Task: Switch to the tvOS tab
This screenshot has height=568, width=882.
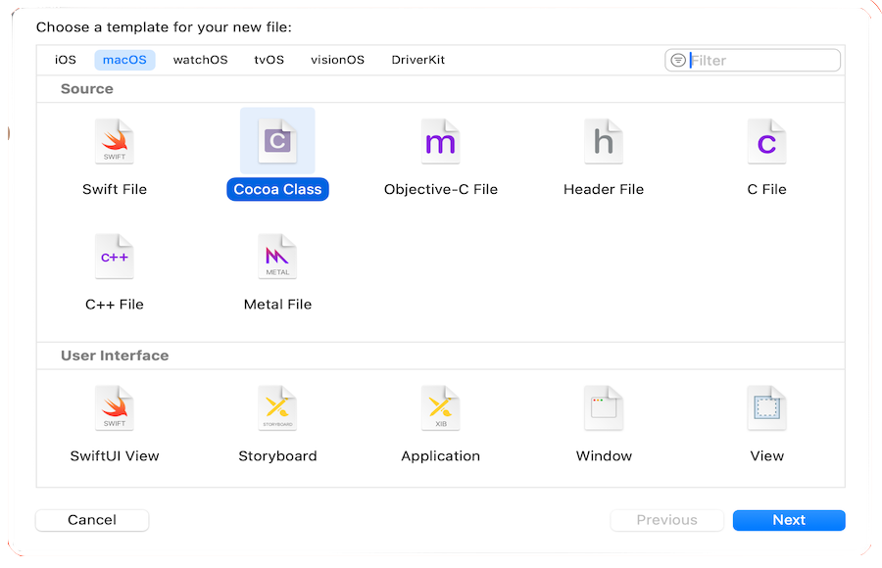Action: tap(269, 60)
